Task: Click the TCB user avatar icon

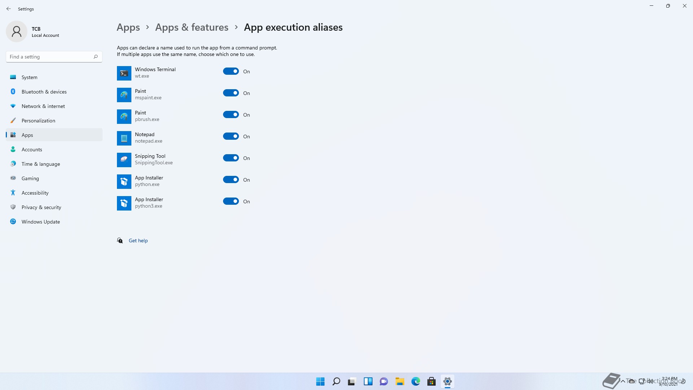Action: click(x=17, y=31)
